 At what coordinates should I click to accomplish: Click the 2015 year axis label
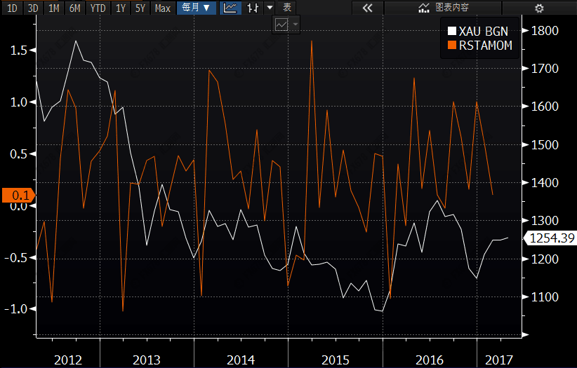pyautogui.click(x=336, y=360)
